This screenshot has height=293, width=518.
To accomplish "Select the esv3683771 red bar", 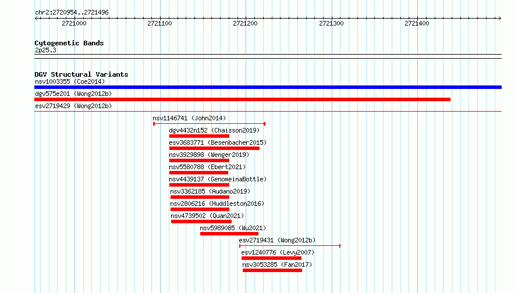I will tap(214, 148).
